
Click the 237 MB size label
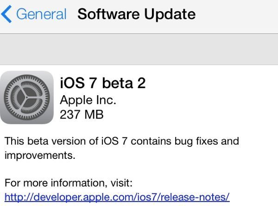pyautogui.click(x=82, y=115)
